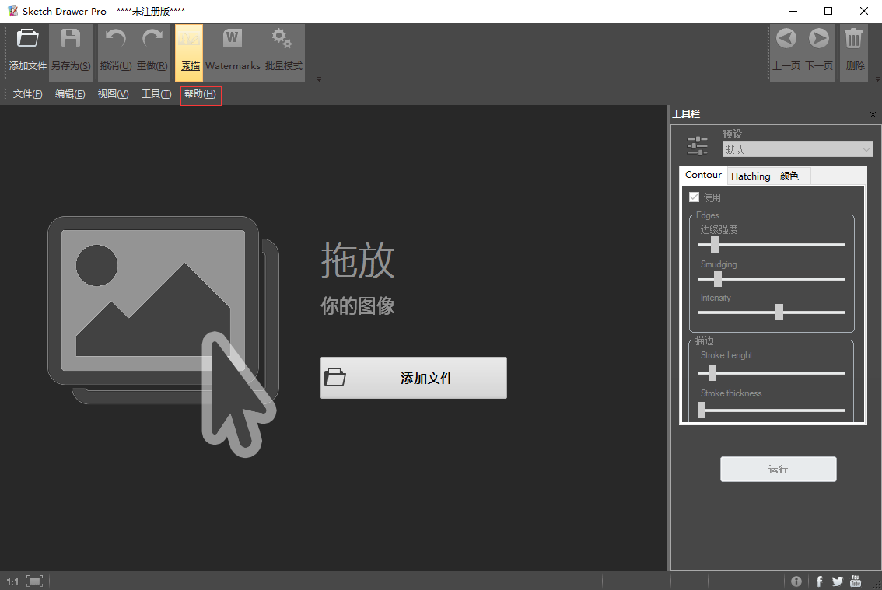Click the 删除 (Delete) icon

click(x=853, y=47)
